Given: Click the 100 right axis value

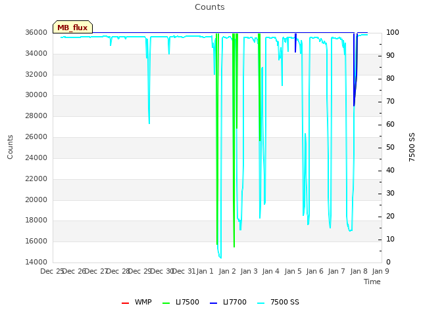Looking at the screenshot, I should [x=393, y=32].
